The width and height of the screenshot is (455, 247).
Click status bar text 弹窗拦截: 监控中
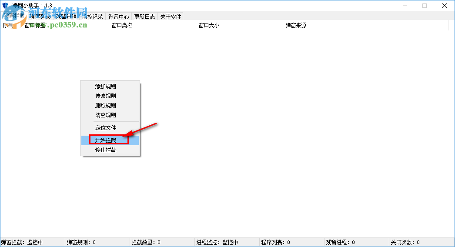click(22, 242)
